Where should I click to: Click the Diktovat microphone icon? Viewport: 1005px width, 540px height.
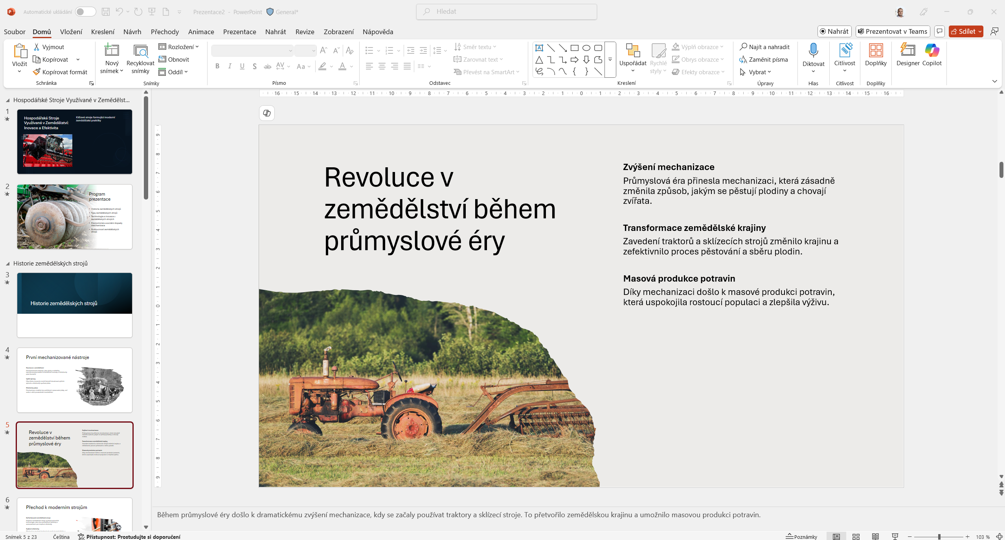click(813, 51)
